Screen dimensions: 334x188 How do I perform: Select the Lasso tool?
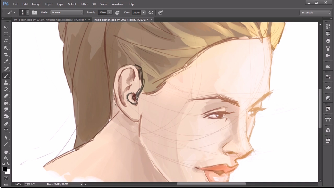(x=6, y=41)
